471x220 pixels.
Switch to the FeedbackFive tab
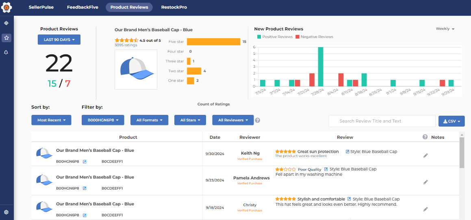[x=82, y=7]
